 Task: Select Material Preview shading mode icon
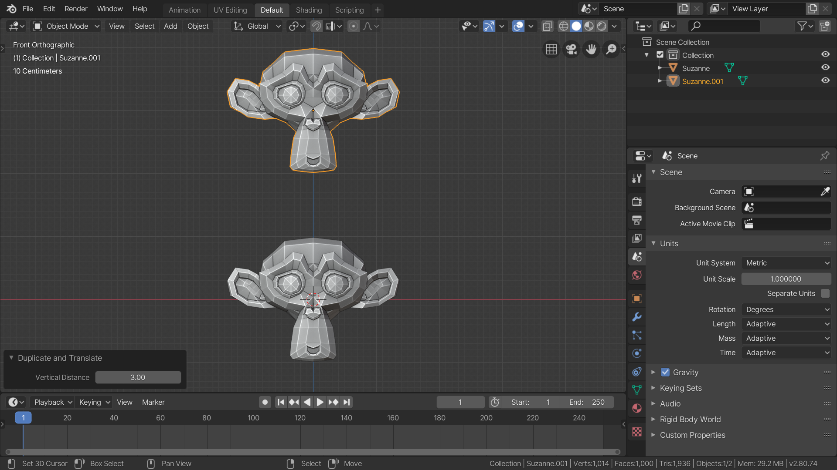pyautogui.click(x=589, y=26)
